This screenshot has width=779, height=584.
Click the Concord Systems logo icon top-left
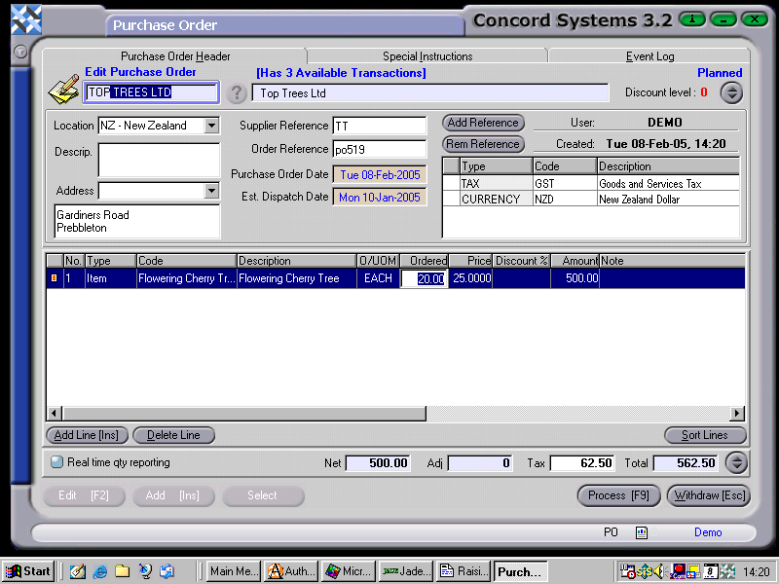coord(24,17)
